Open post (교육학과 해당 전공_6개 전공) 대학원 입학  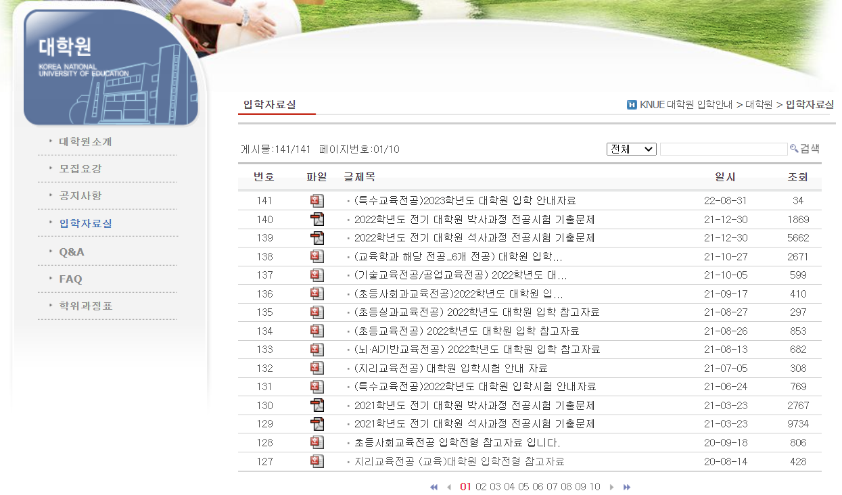click(459, 256)
